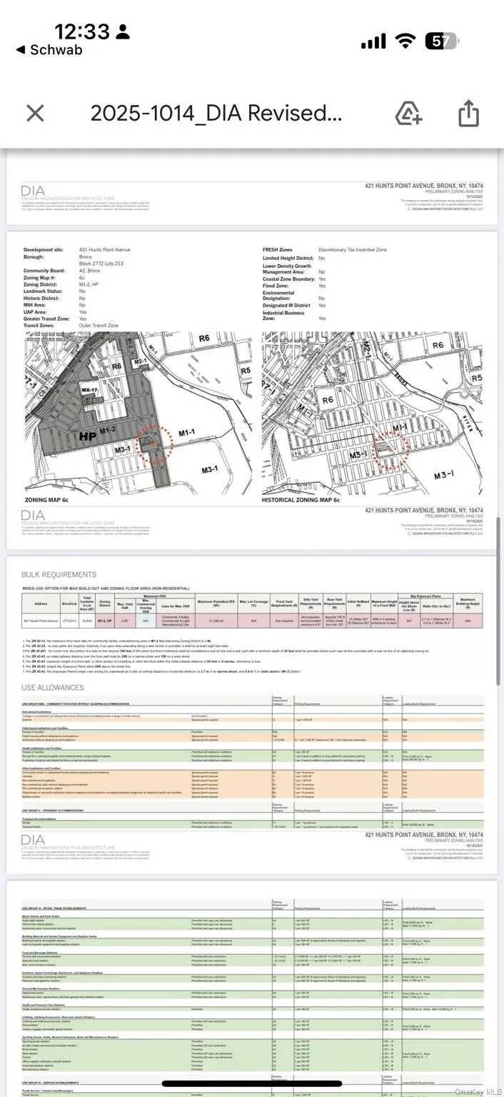Open the share sheet icon
This screenshot has height=1097, width=504.
[x=468, y=113]
